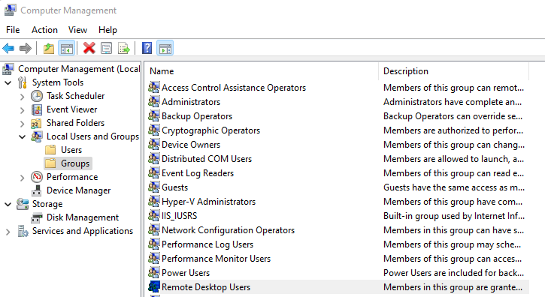Select the Users folder tree label
Screen dimensions: 545x297
click(71, 150)
